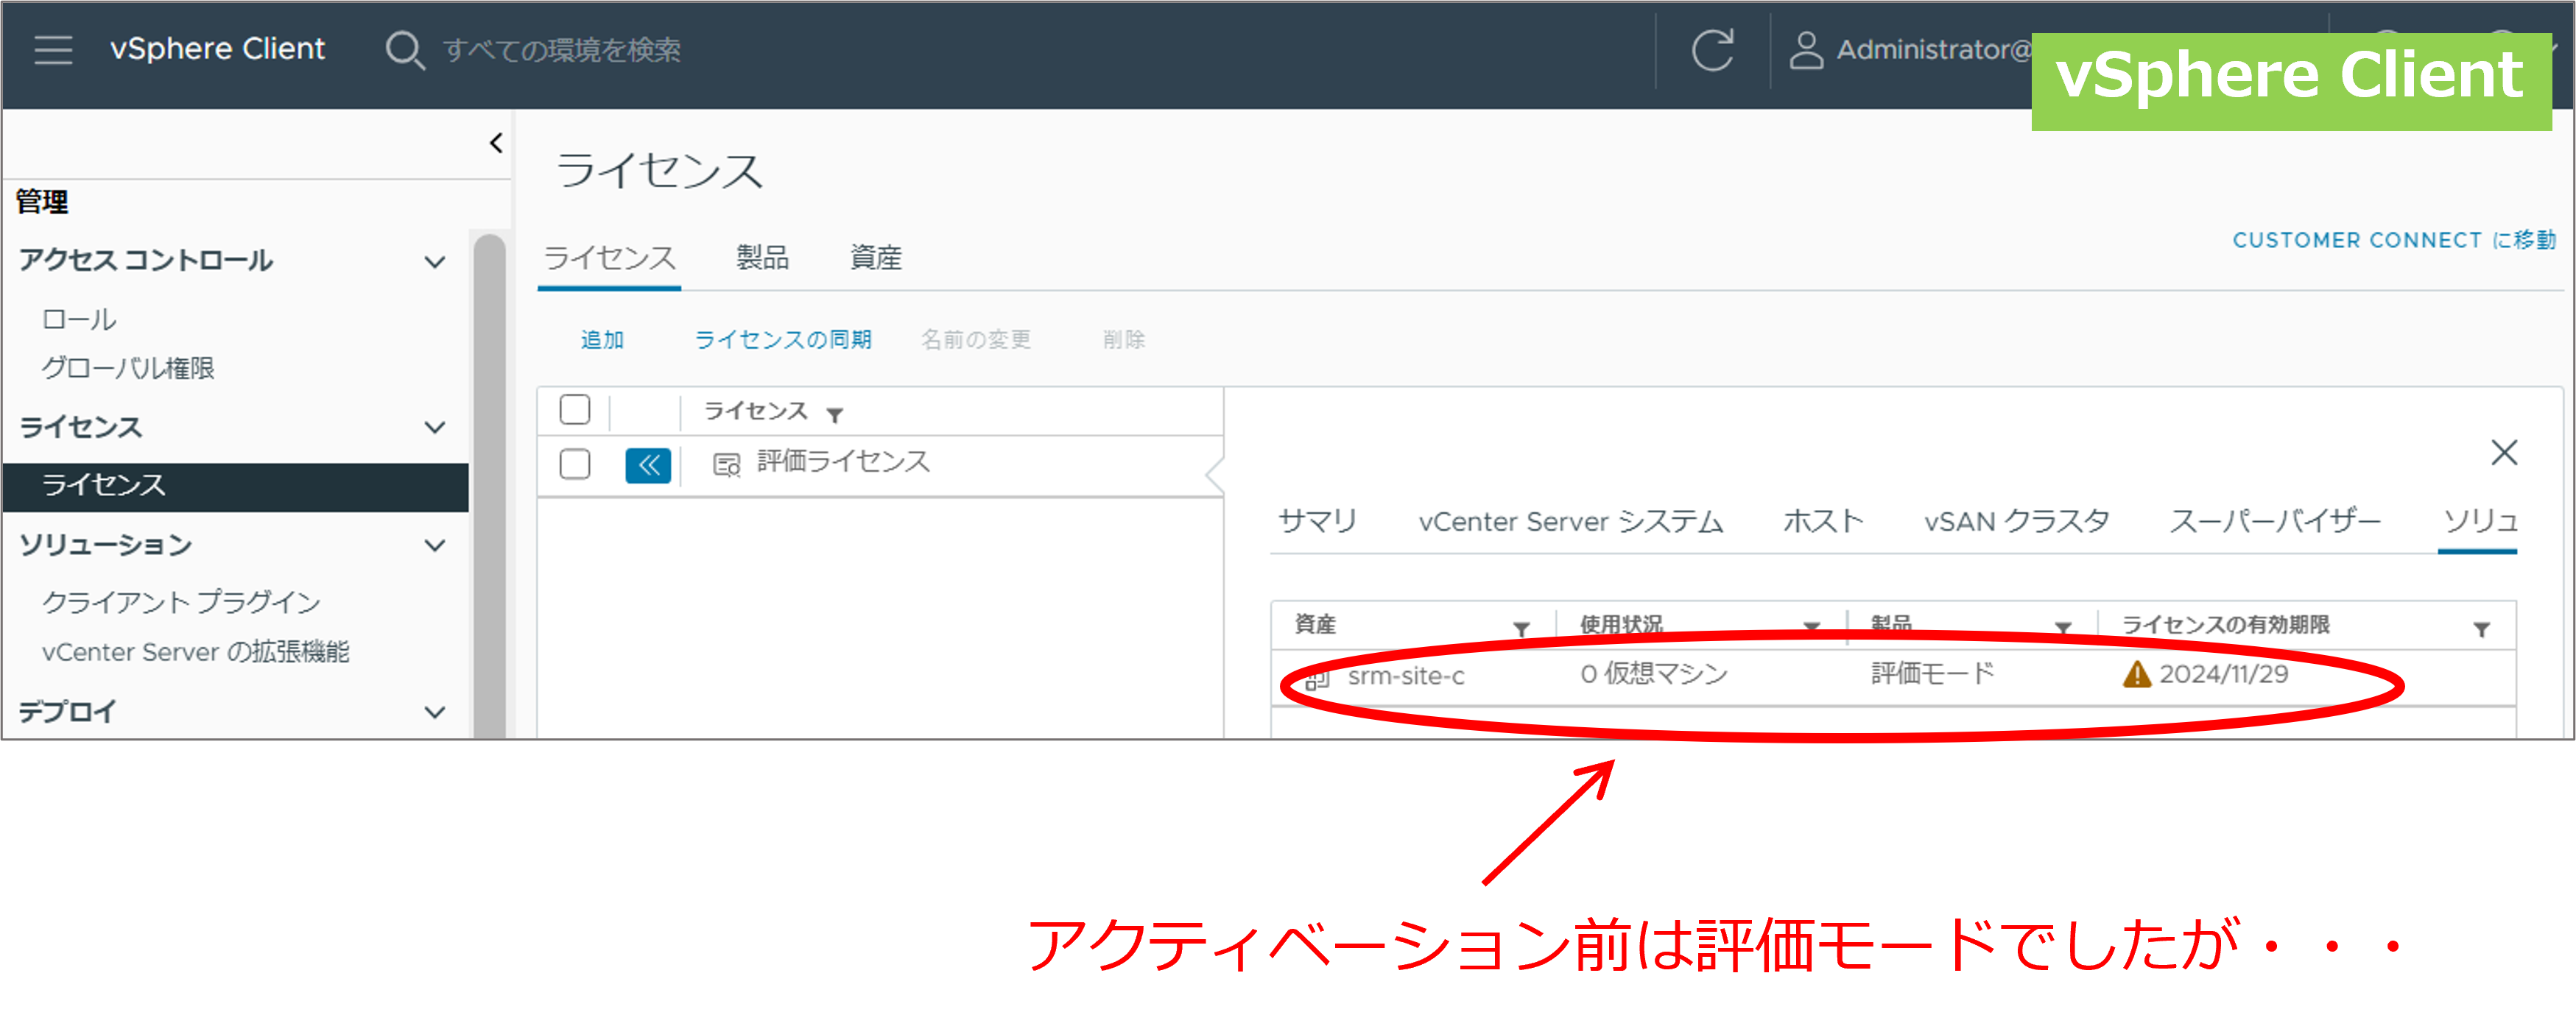Open the サマリ detail tab
Image resolution: width=2576 pixels, height=1026 pixels.
(1317, 520)
